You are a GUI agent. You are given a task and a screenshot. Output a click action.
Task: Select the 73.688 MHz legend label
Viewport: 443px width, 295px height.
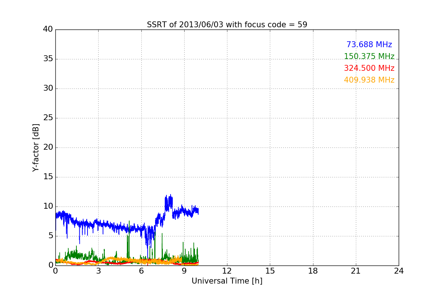pyautogui.click(x=369, y=45)
